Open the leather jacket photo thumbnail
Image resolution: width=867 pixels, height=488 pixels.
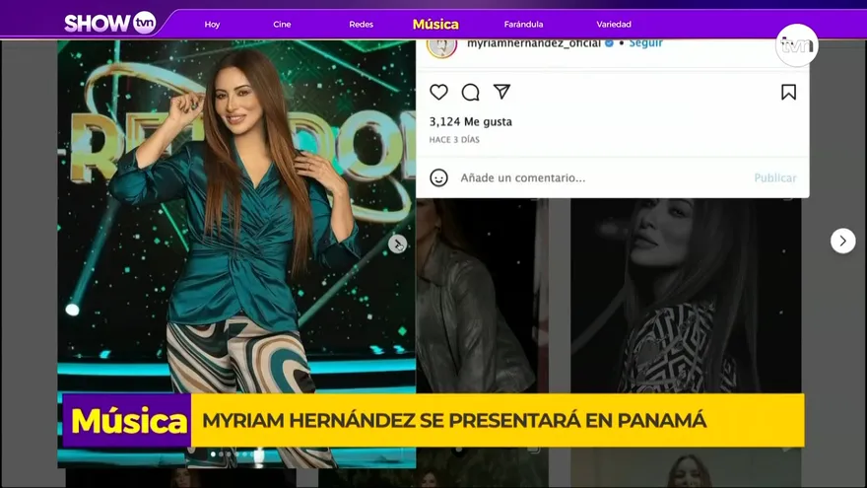(482, 296)
